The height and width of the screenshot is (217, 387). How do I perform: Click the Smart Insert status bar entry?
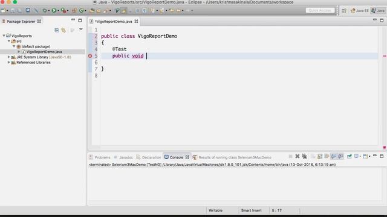(252, 210)
